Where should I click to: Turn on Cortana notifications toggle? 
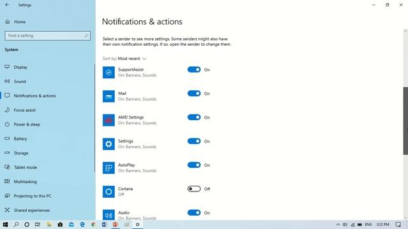tap(194, 189)
